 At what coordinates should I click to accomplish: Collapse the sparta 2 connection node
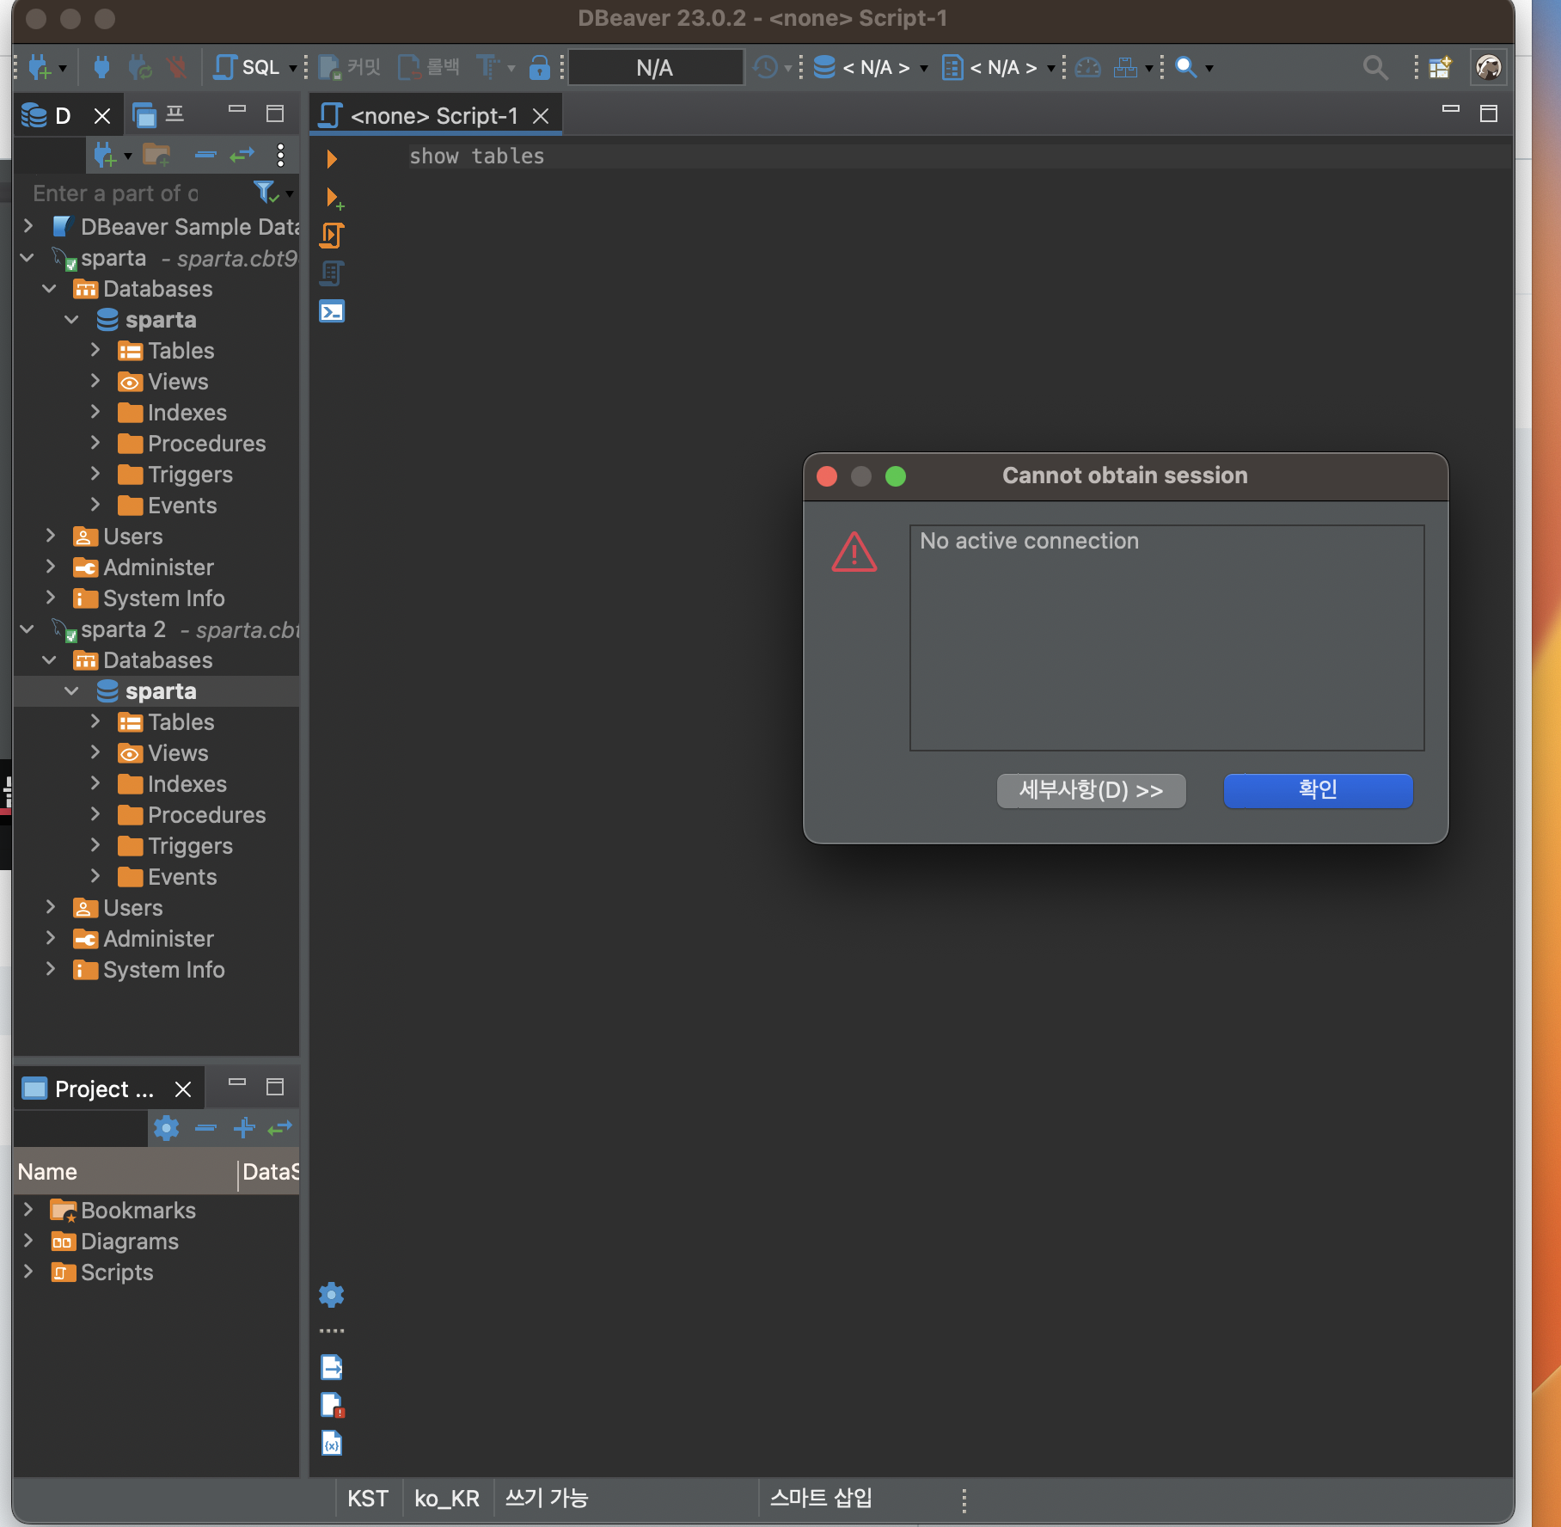28,629
